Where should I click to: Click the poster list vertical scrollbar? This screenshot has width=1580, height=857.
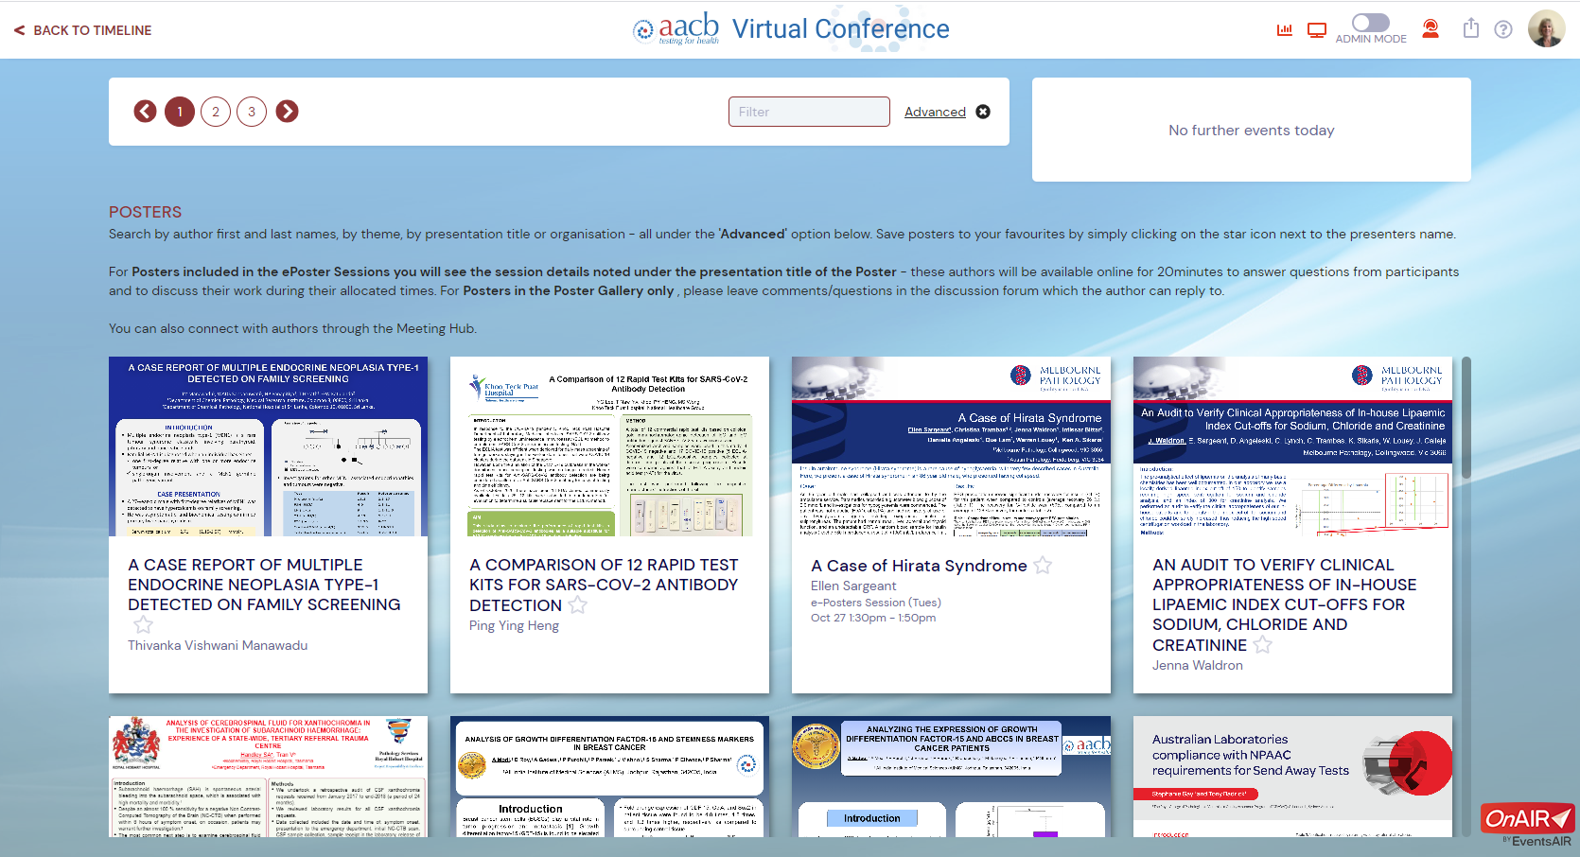[x=1466, y=418]
